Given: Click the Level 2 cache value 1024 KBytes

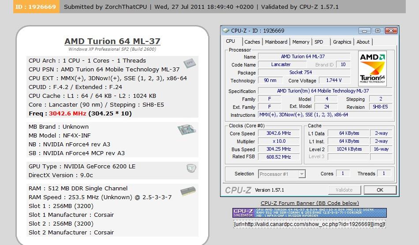Looking at the screenshot, I should click(x=349, y=149).
